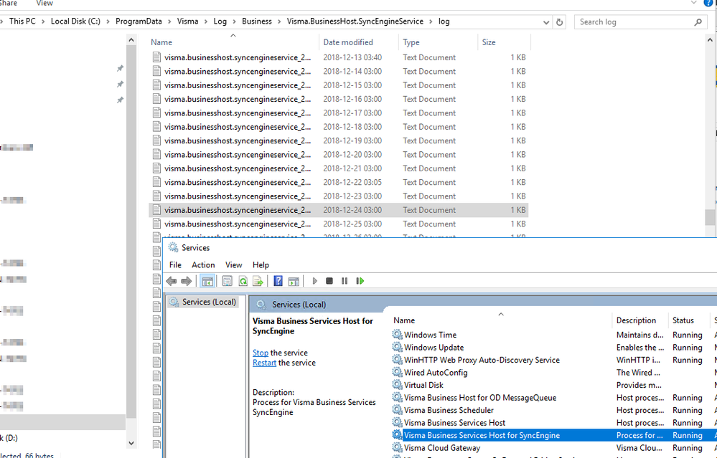Click refresh icon next to address bar

pyautogui.click(x=559, y=22)
